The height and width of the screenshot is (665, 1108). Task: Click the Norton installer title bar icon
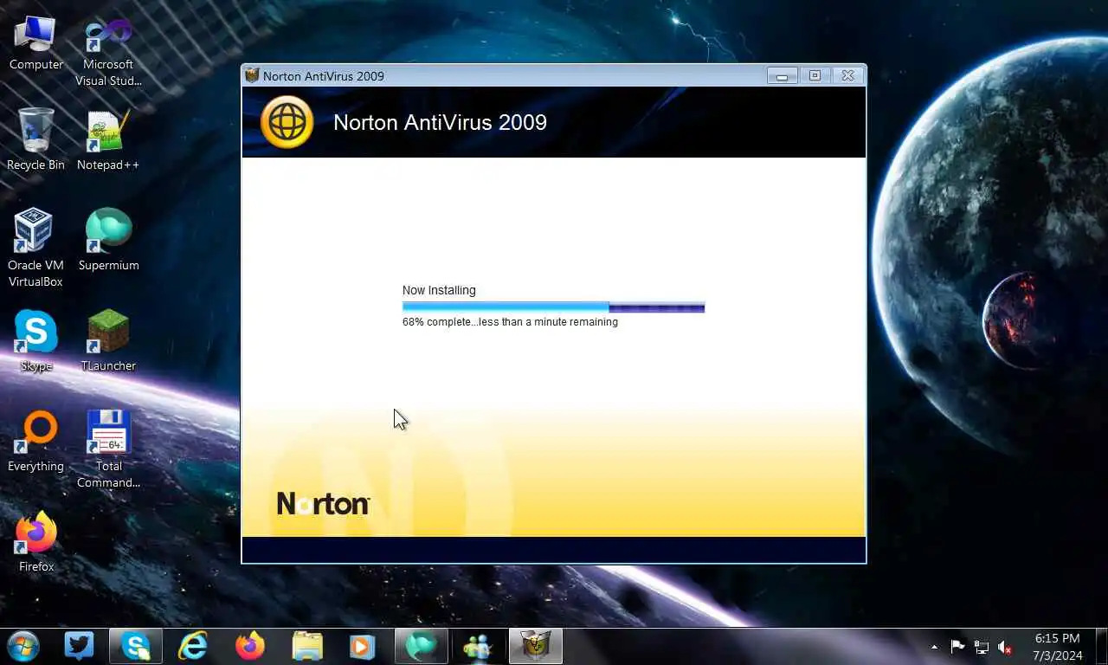[x=252, y=75]
